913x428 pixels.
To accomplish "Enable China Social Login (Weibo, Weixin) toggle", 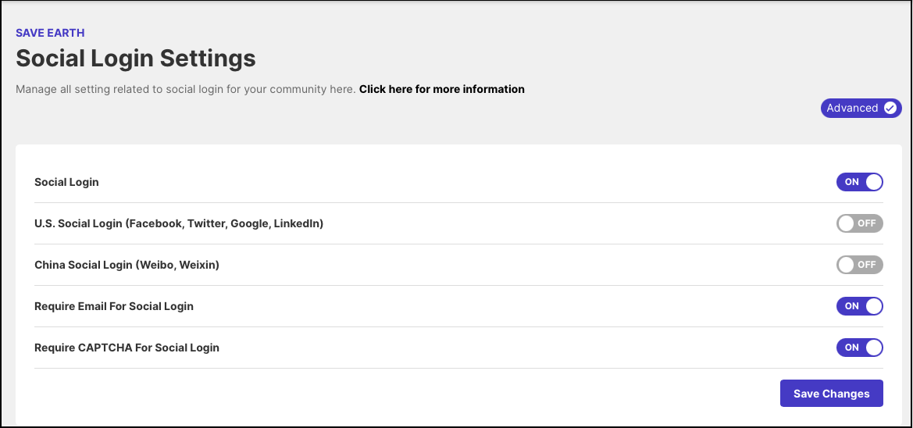I will [859, 265].
